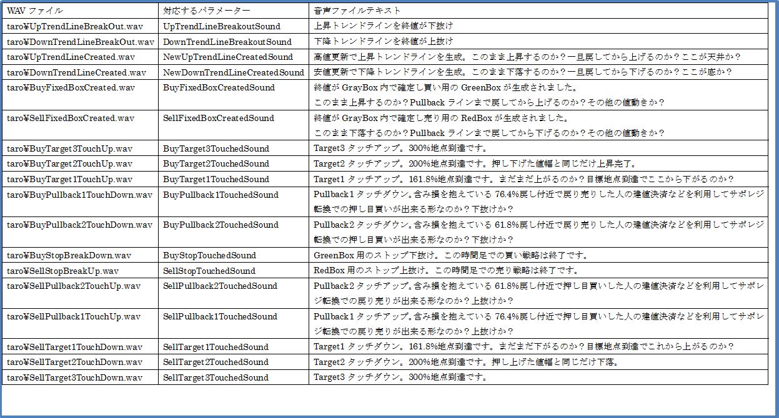Select the SellTarget2TouchedSound parameter
The width and height of the screenshot is (779, 418).
click(216, 362)
